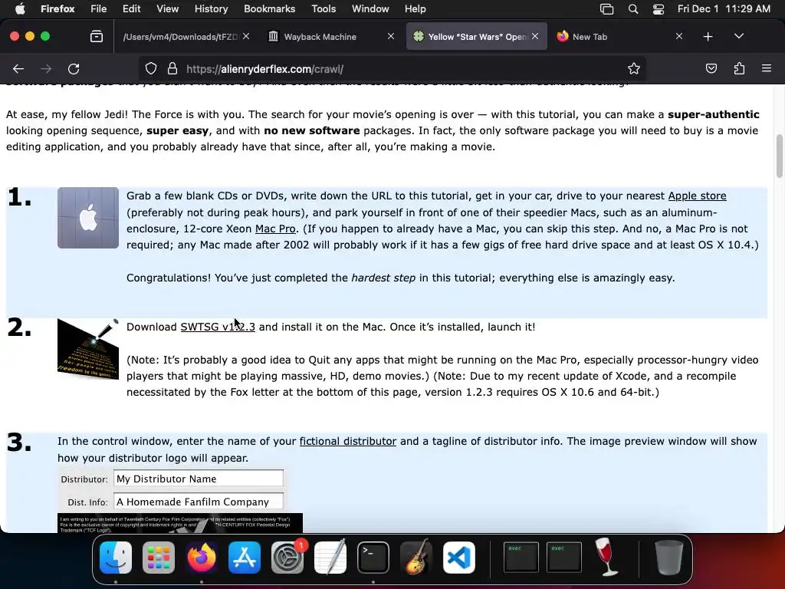Open Terminal from the dock
The image size is (785, 589).
coord(373,558)
